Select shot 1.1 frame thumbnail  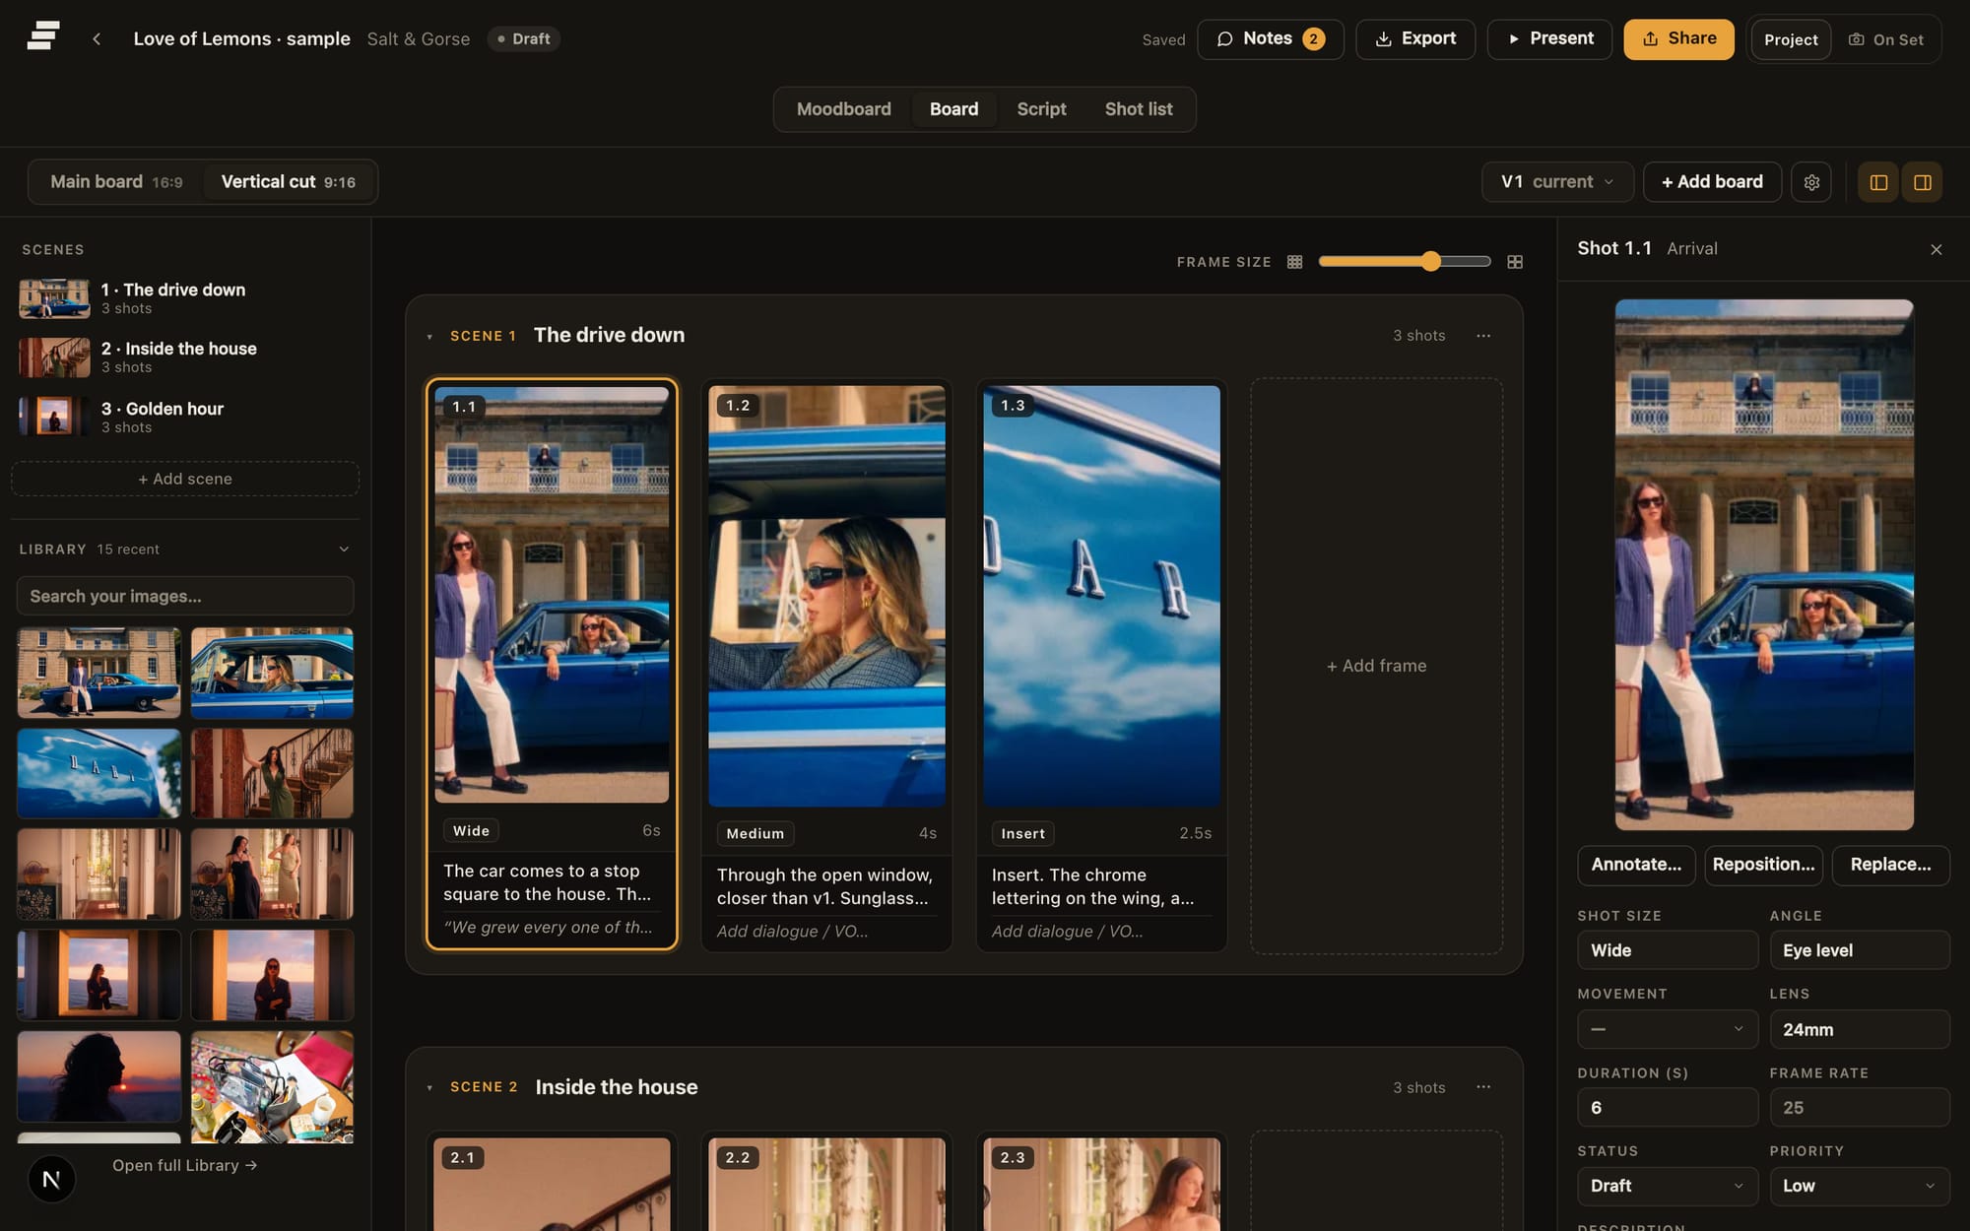pyautogui.click(x=552, y=594)
